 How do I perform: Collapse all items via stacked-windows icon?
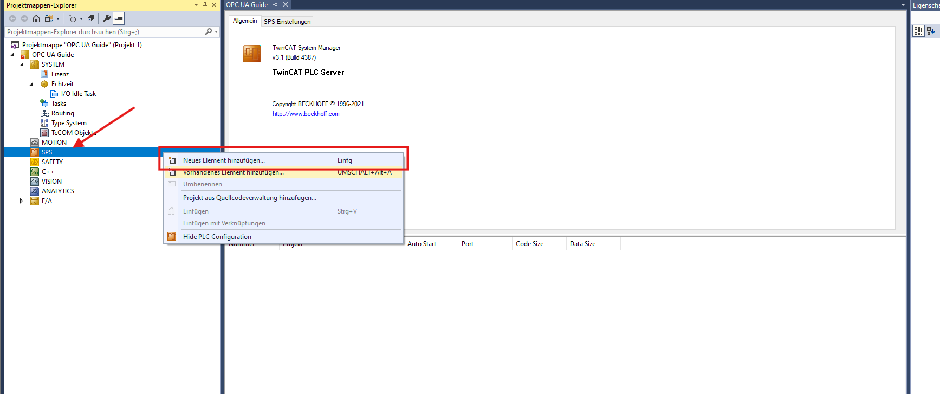[90, 18]
